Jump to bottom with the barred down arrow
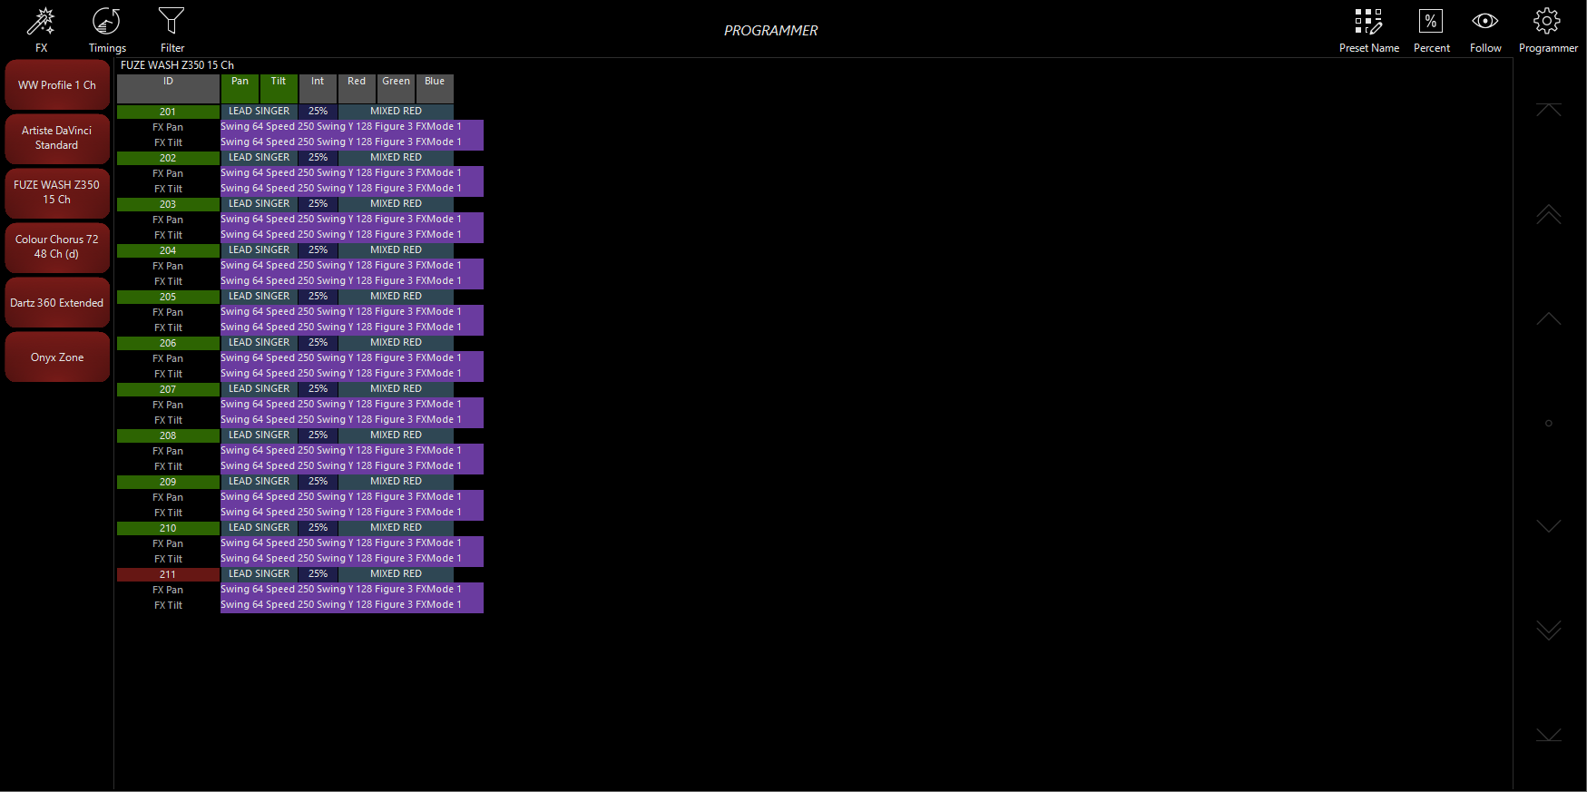The image size is (1587, 792). point(1549,735)
